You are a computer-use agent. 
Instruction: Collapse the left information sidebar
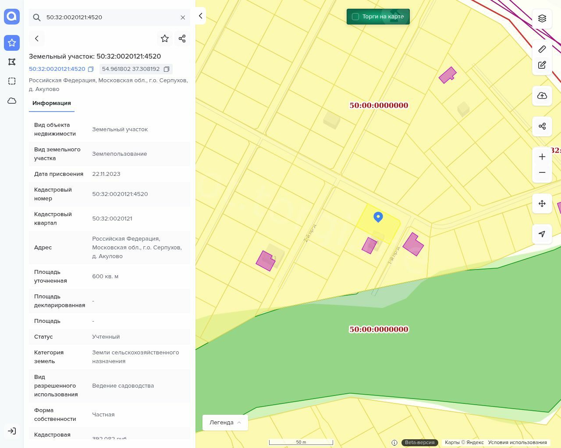(x=200, y=16)
